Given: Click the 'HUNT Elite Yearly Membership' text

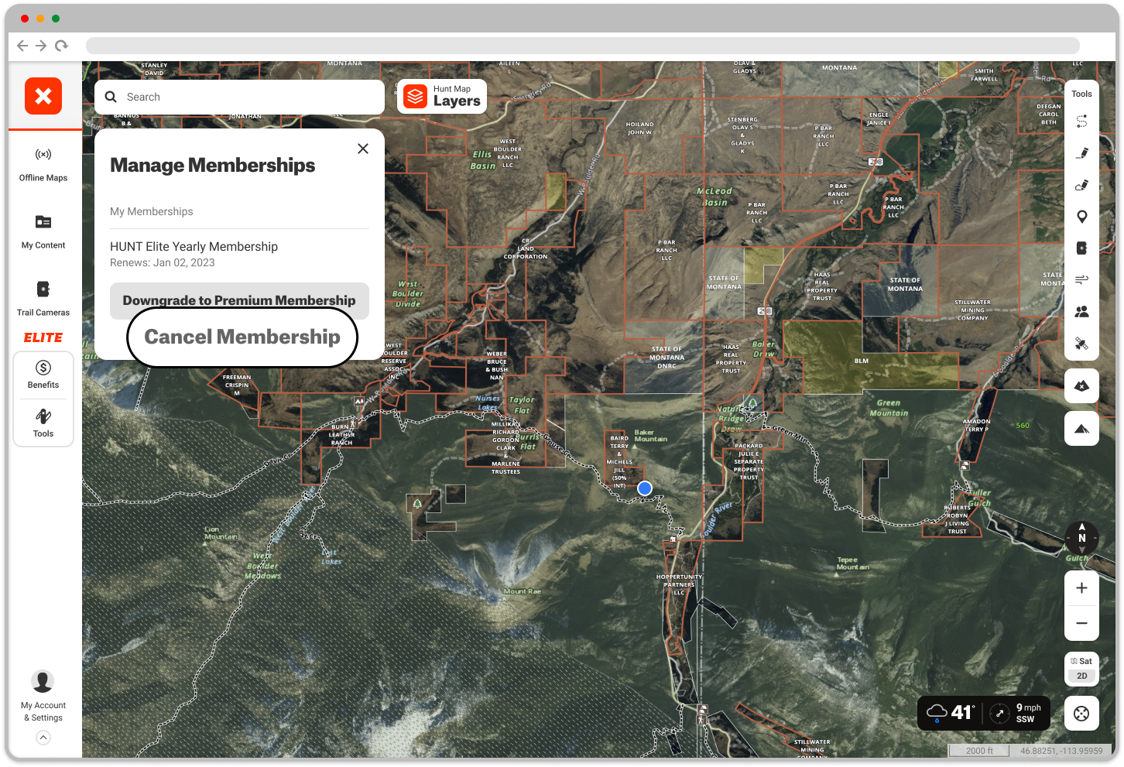Looking at the screenshot, I should coord(194,246).
